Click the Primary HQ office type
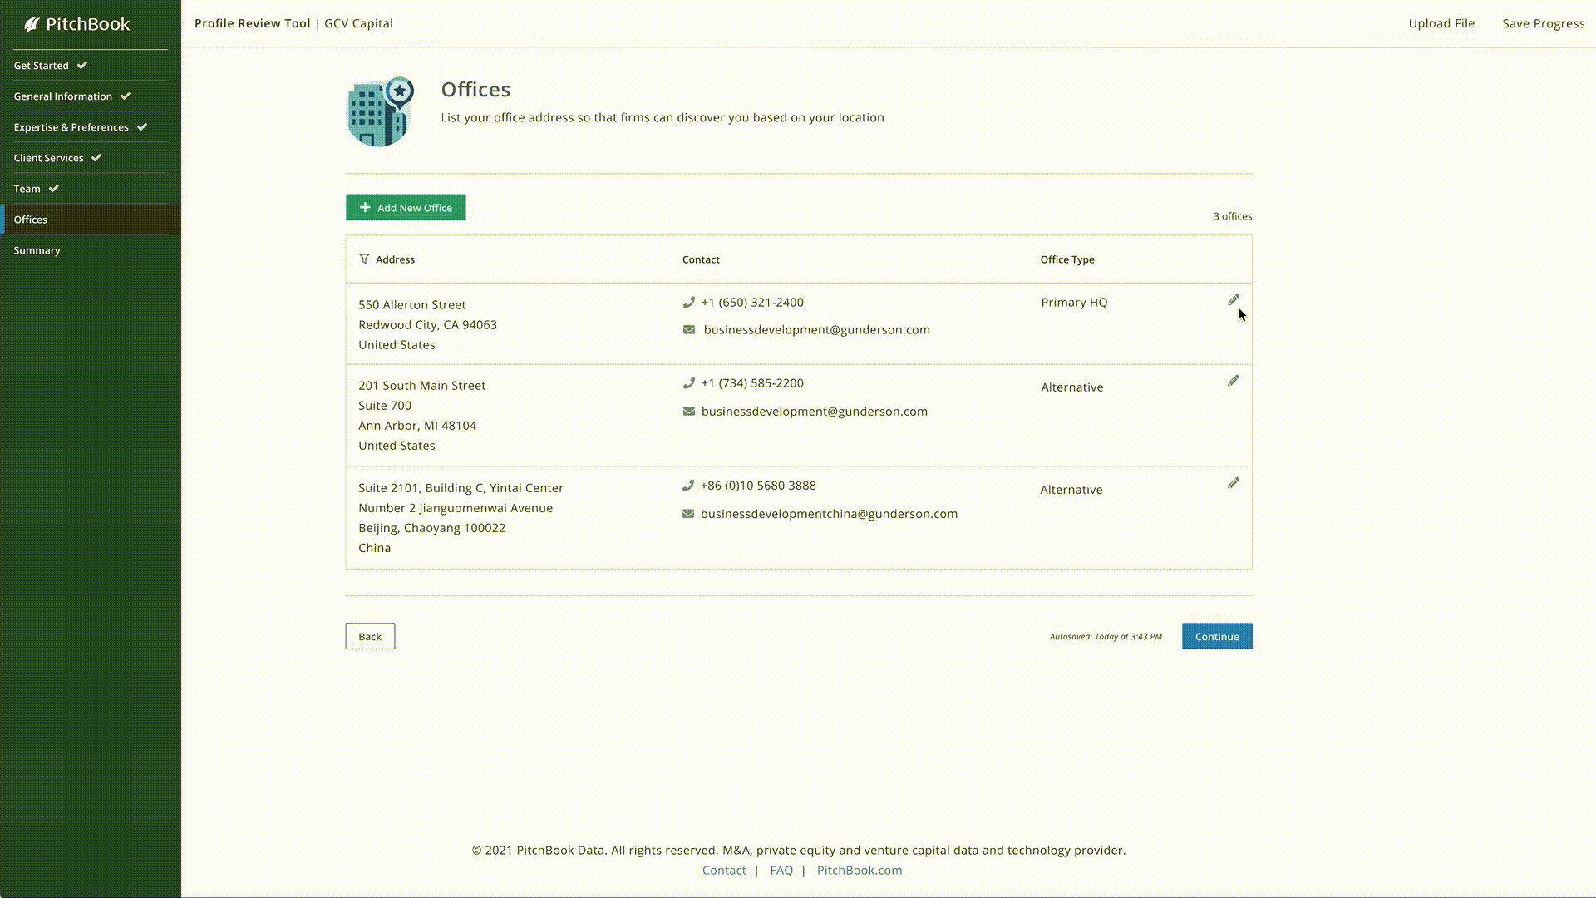Screen dimensions: 1596x898 1074,303
